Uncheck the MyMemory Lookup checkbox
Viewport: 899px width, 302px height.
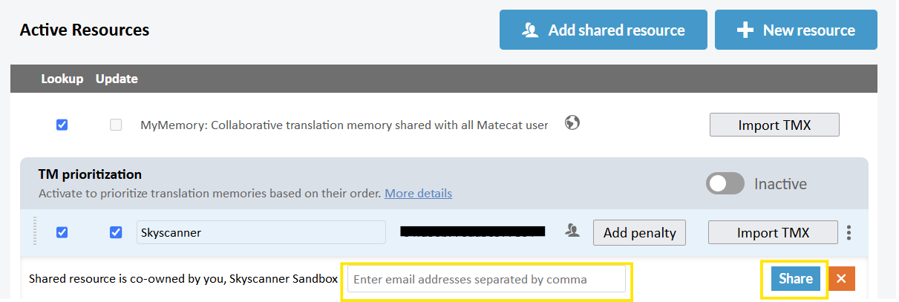pos(62,125)
